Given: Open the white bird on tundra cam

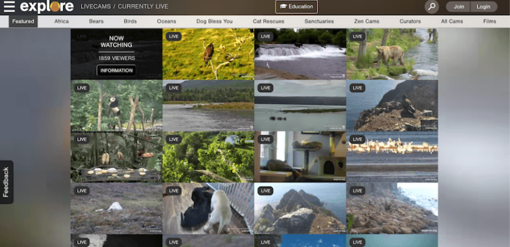Looking at the screenshot, I should coord(116,208).
